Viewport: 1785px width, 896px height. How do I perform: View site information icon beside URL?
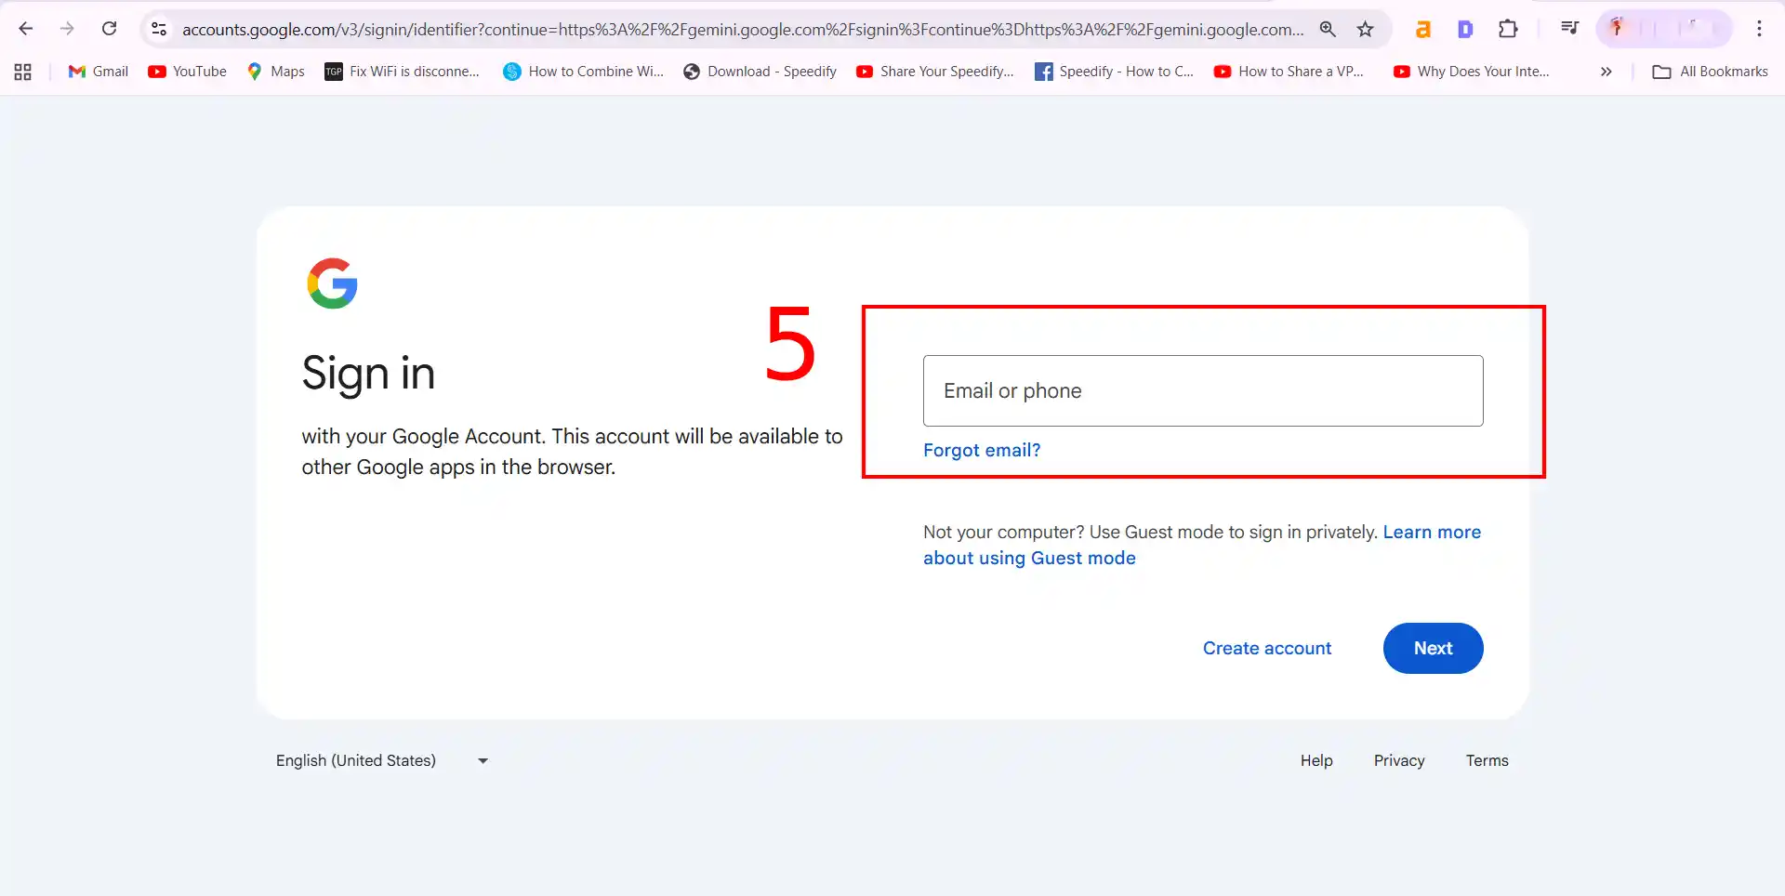[x=159, y=29]
